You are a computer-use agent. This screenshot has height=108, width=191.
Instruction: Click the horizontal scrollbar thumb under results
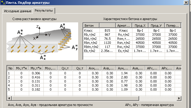click(75, 98)
